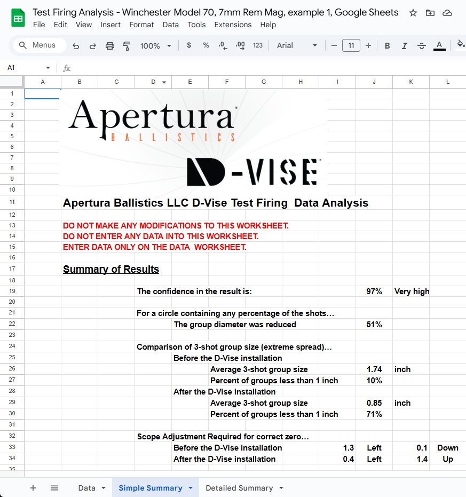The image size is (466, 497).
Task: Apply percent format icon
Action: click(x=206, y=45)
